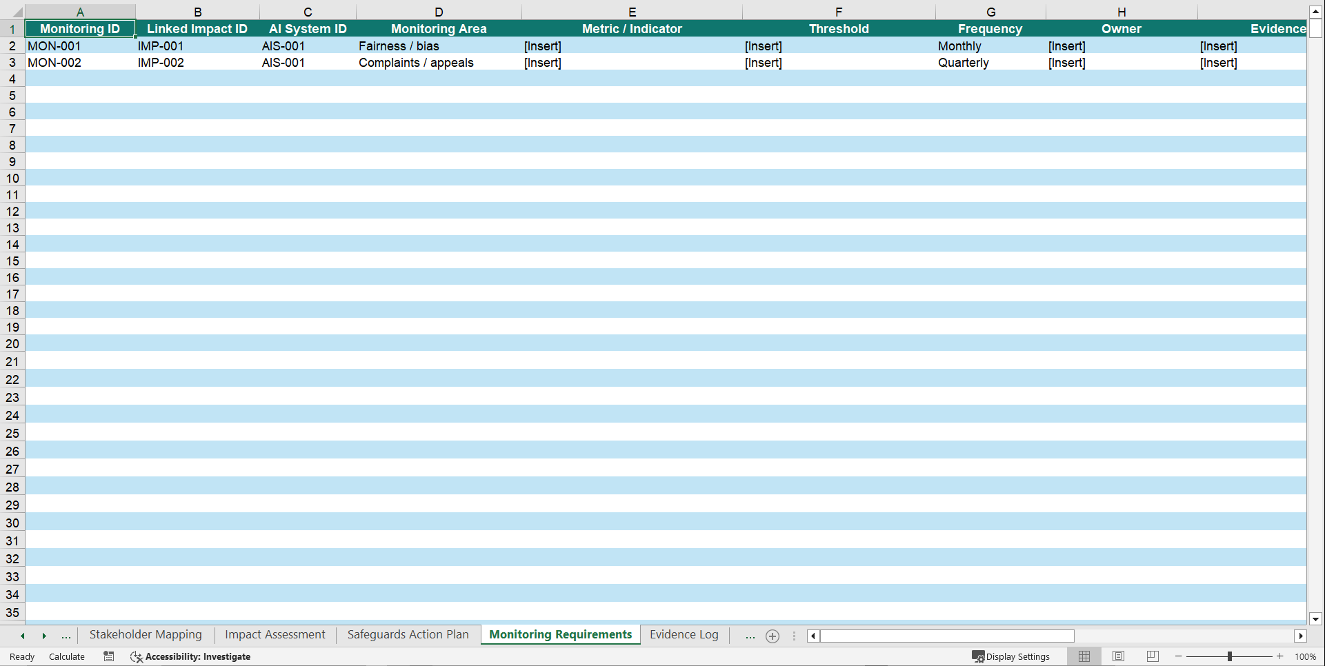The height and width of the screenshot is (666, 1325).
Task: Switch to Page Break Preview
Action: tap(1153, 656)
